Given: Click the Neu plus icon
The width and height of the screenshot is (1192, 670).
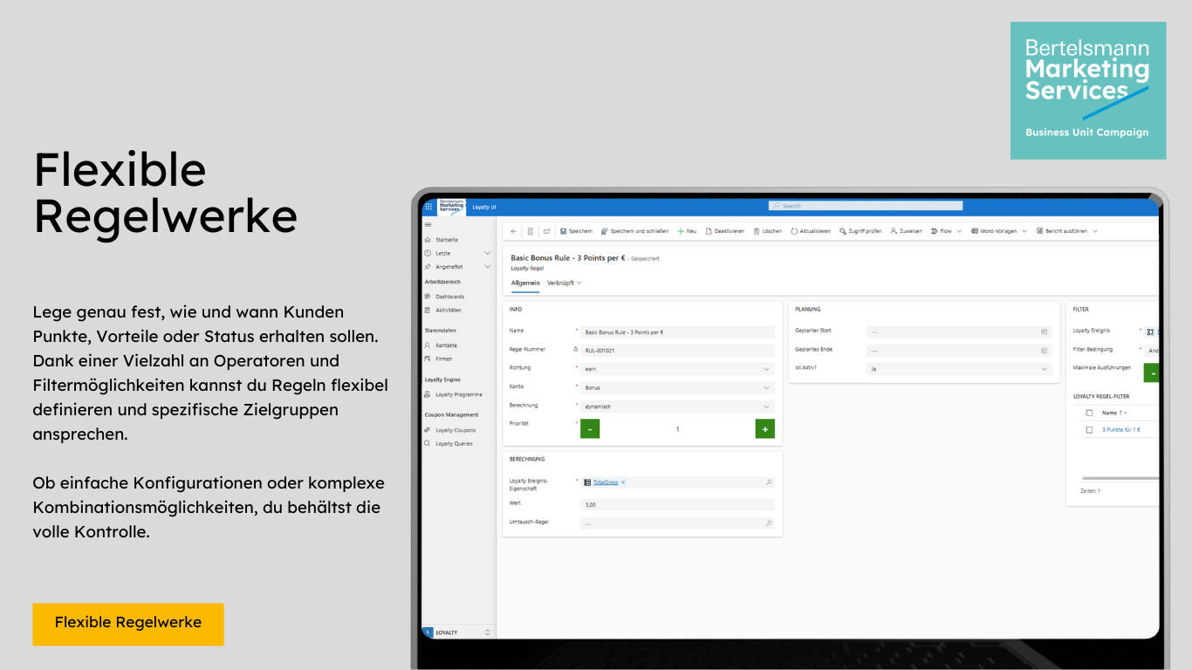Looking at the screenshot, I should (681, 231).
